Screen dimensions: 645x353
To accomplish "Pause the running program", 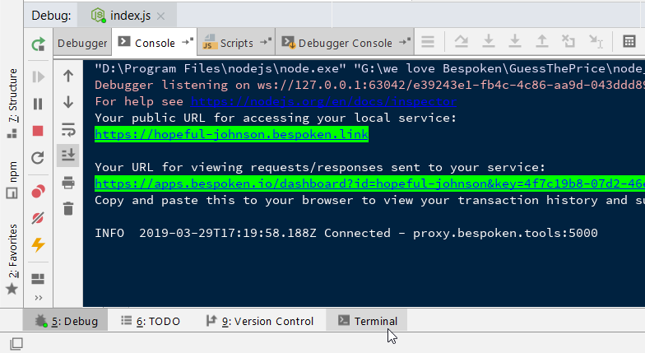I will [x=38, y=104].
